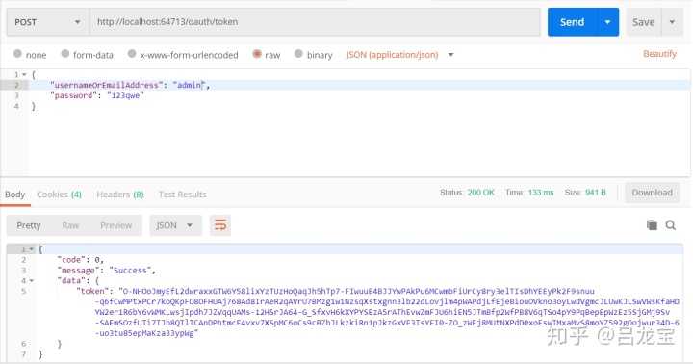The image size is (693, 364).
Task: Click the Download button
Action: pos(652,193)
